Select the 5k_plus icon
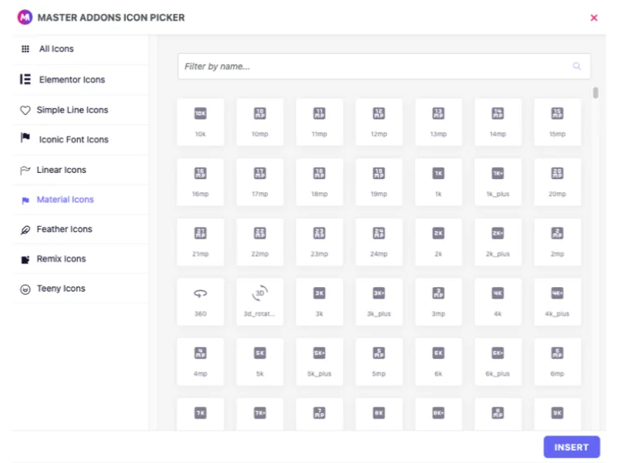Viewport: 618px width, 463px height. tap(319, 361)
